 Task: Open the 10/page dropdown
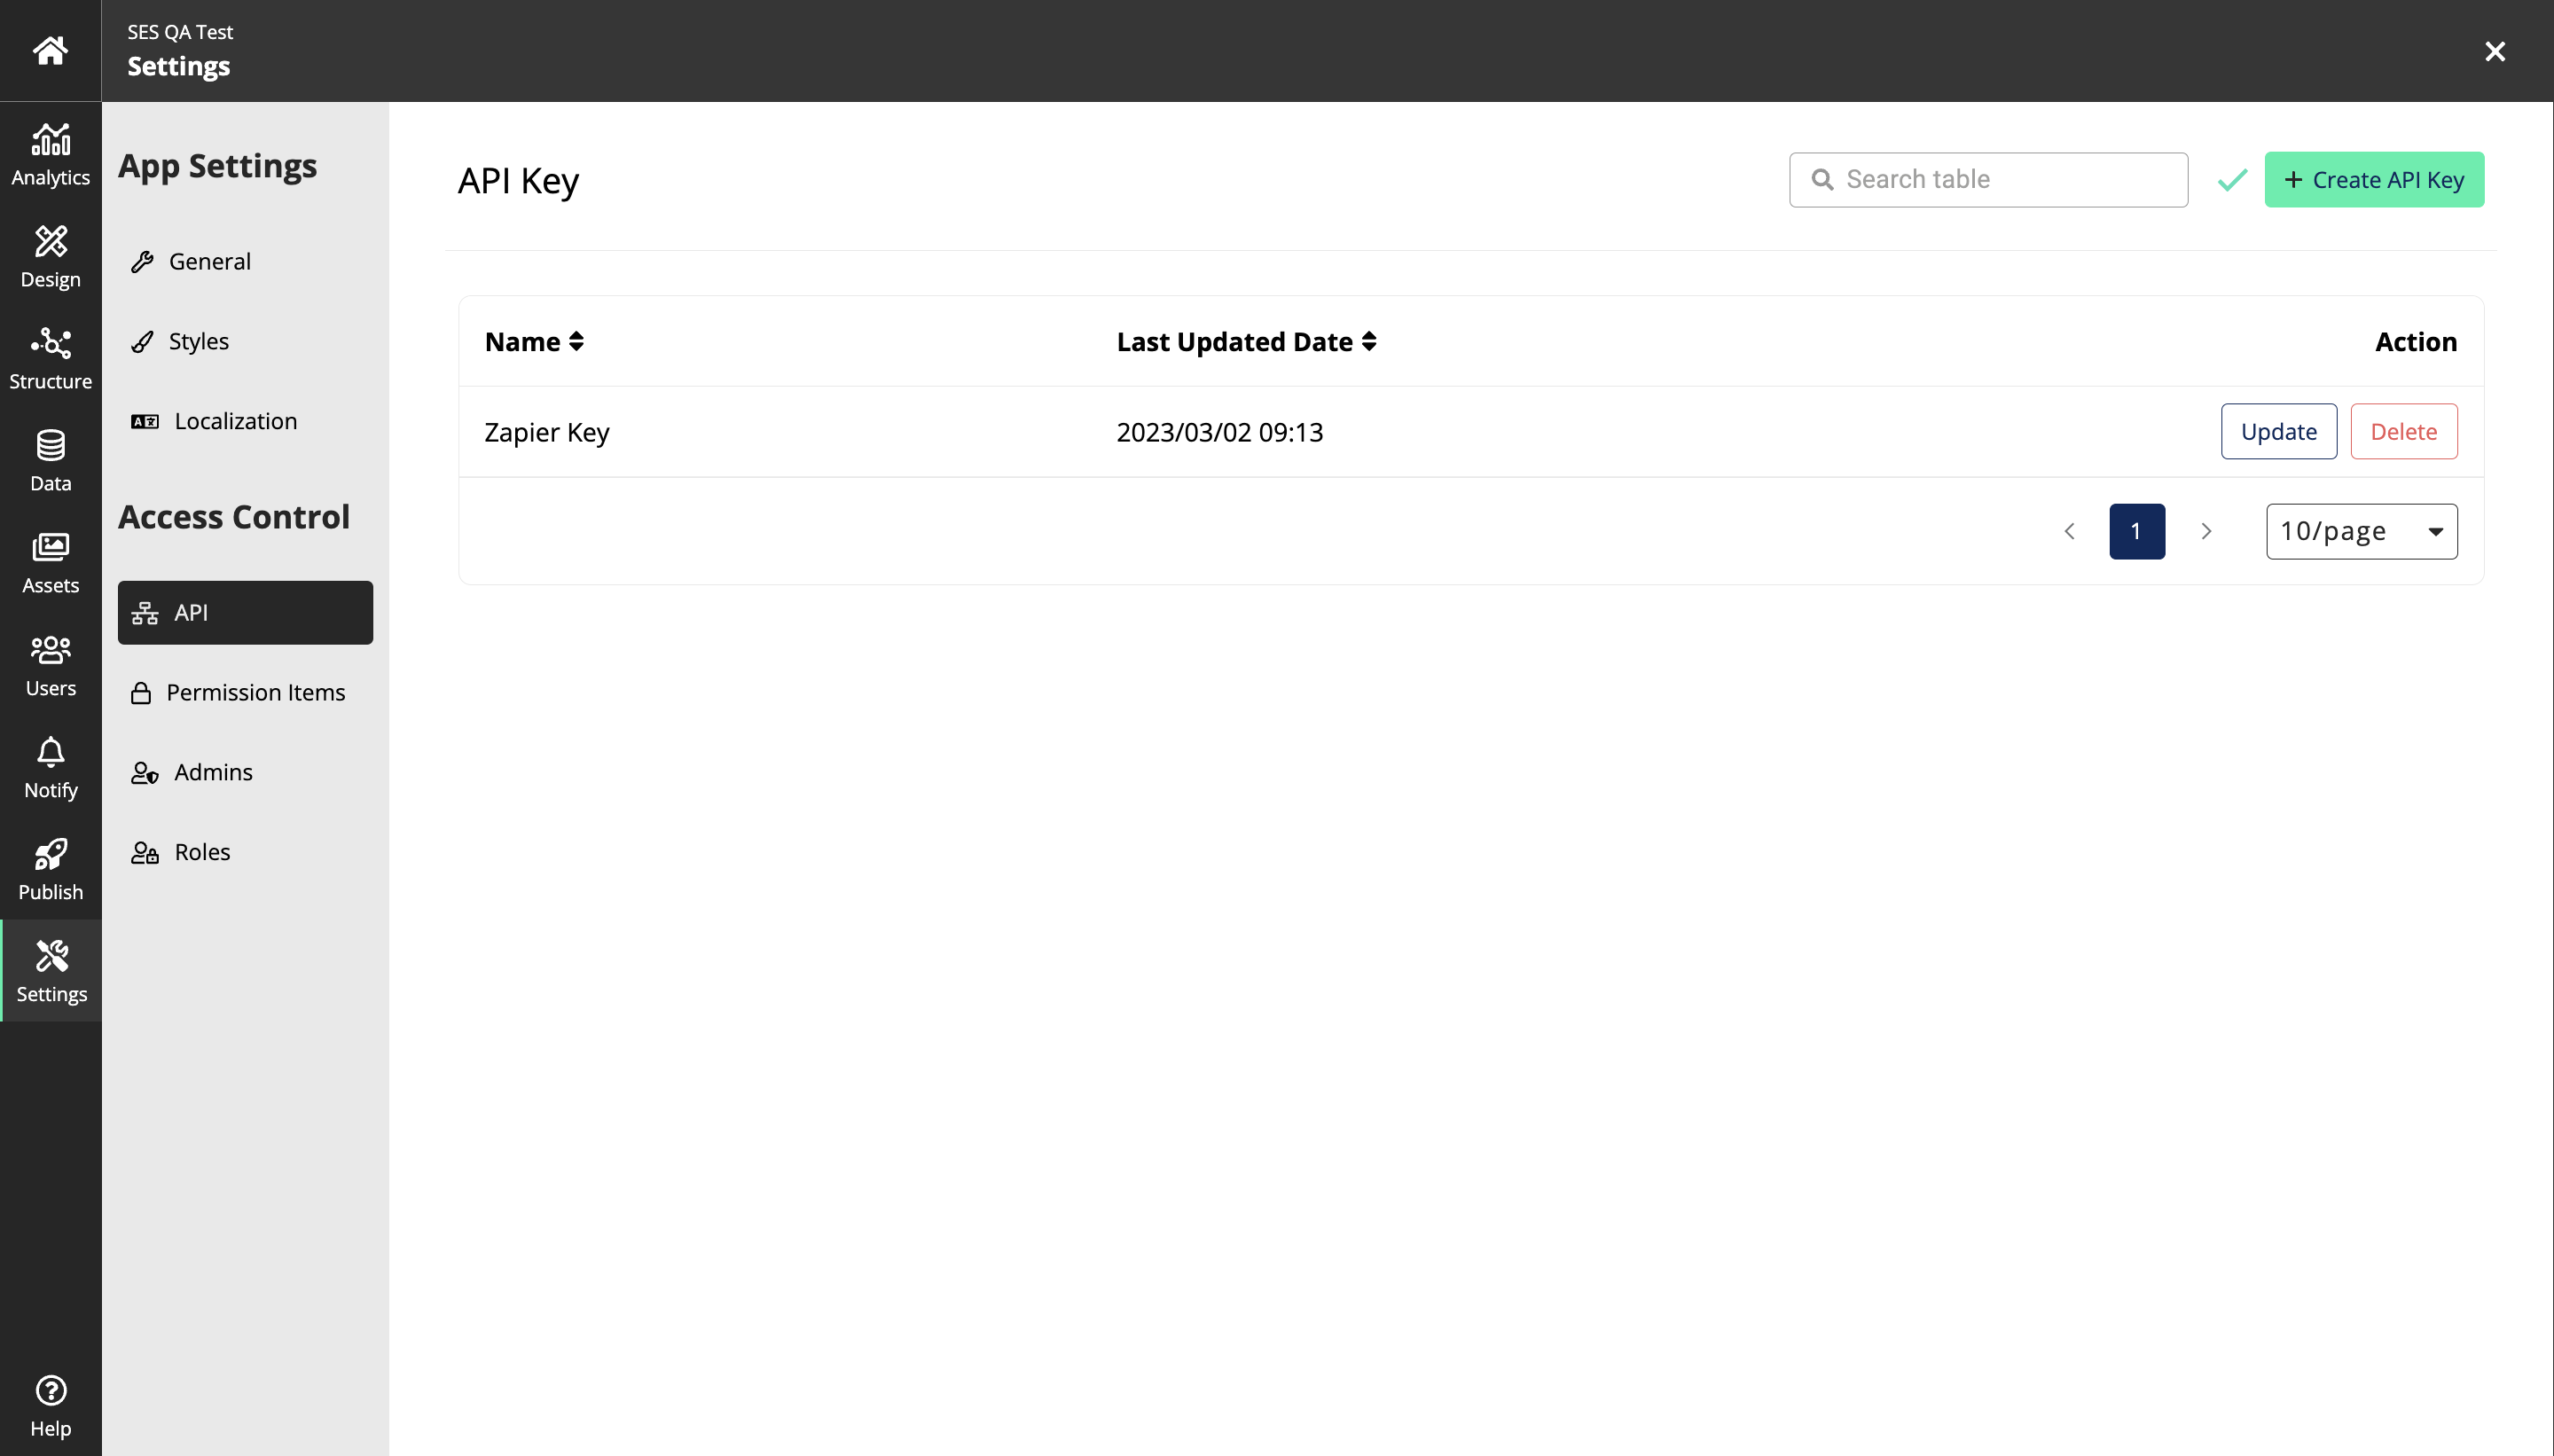(2361, 531)
